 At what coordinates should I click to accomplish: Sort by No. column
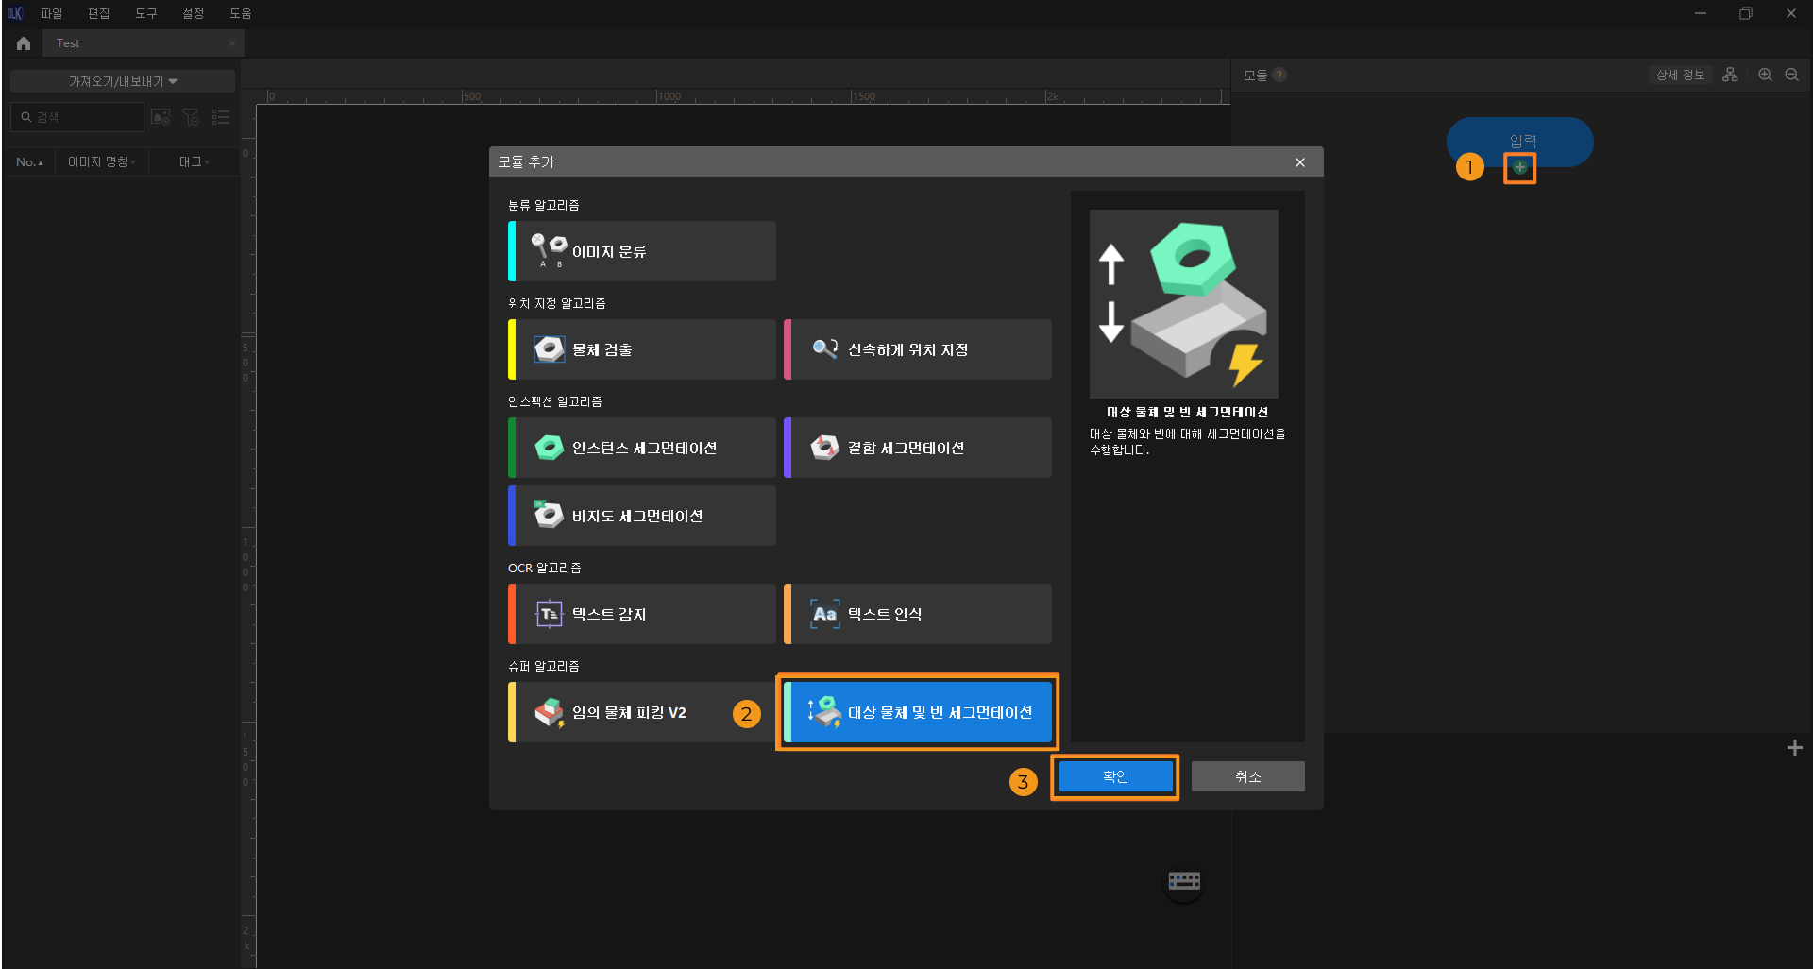[x=29, y=162]
